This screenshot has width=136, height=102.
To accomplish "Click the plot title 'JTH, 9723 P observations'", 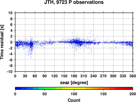I will click(74, 2).
